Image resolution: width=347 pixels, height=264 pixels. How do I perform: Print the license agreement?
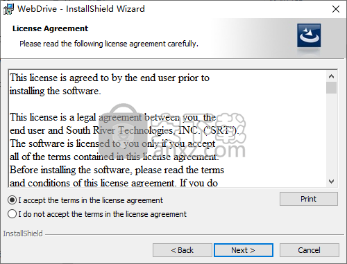pos(309,199)
